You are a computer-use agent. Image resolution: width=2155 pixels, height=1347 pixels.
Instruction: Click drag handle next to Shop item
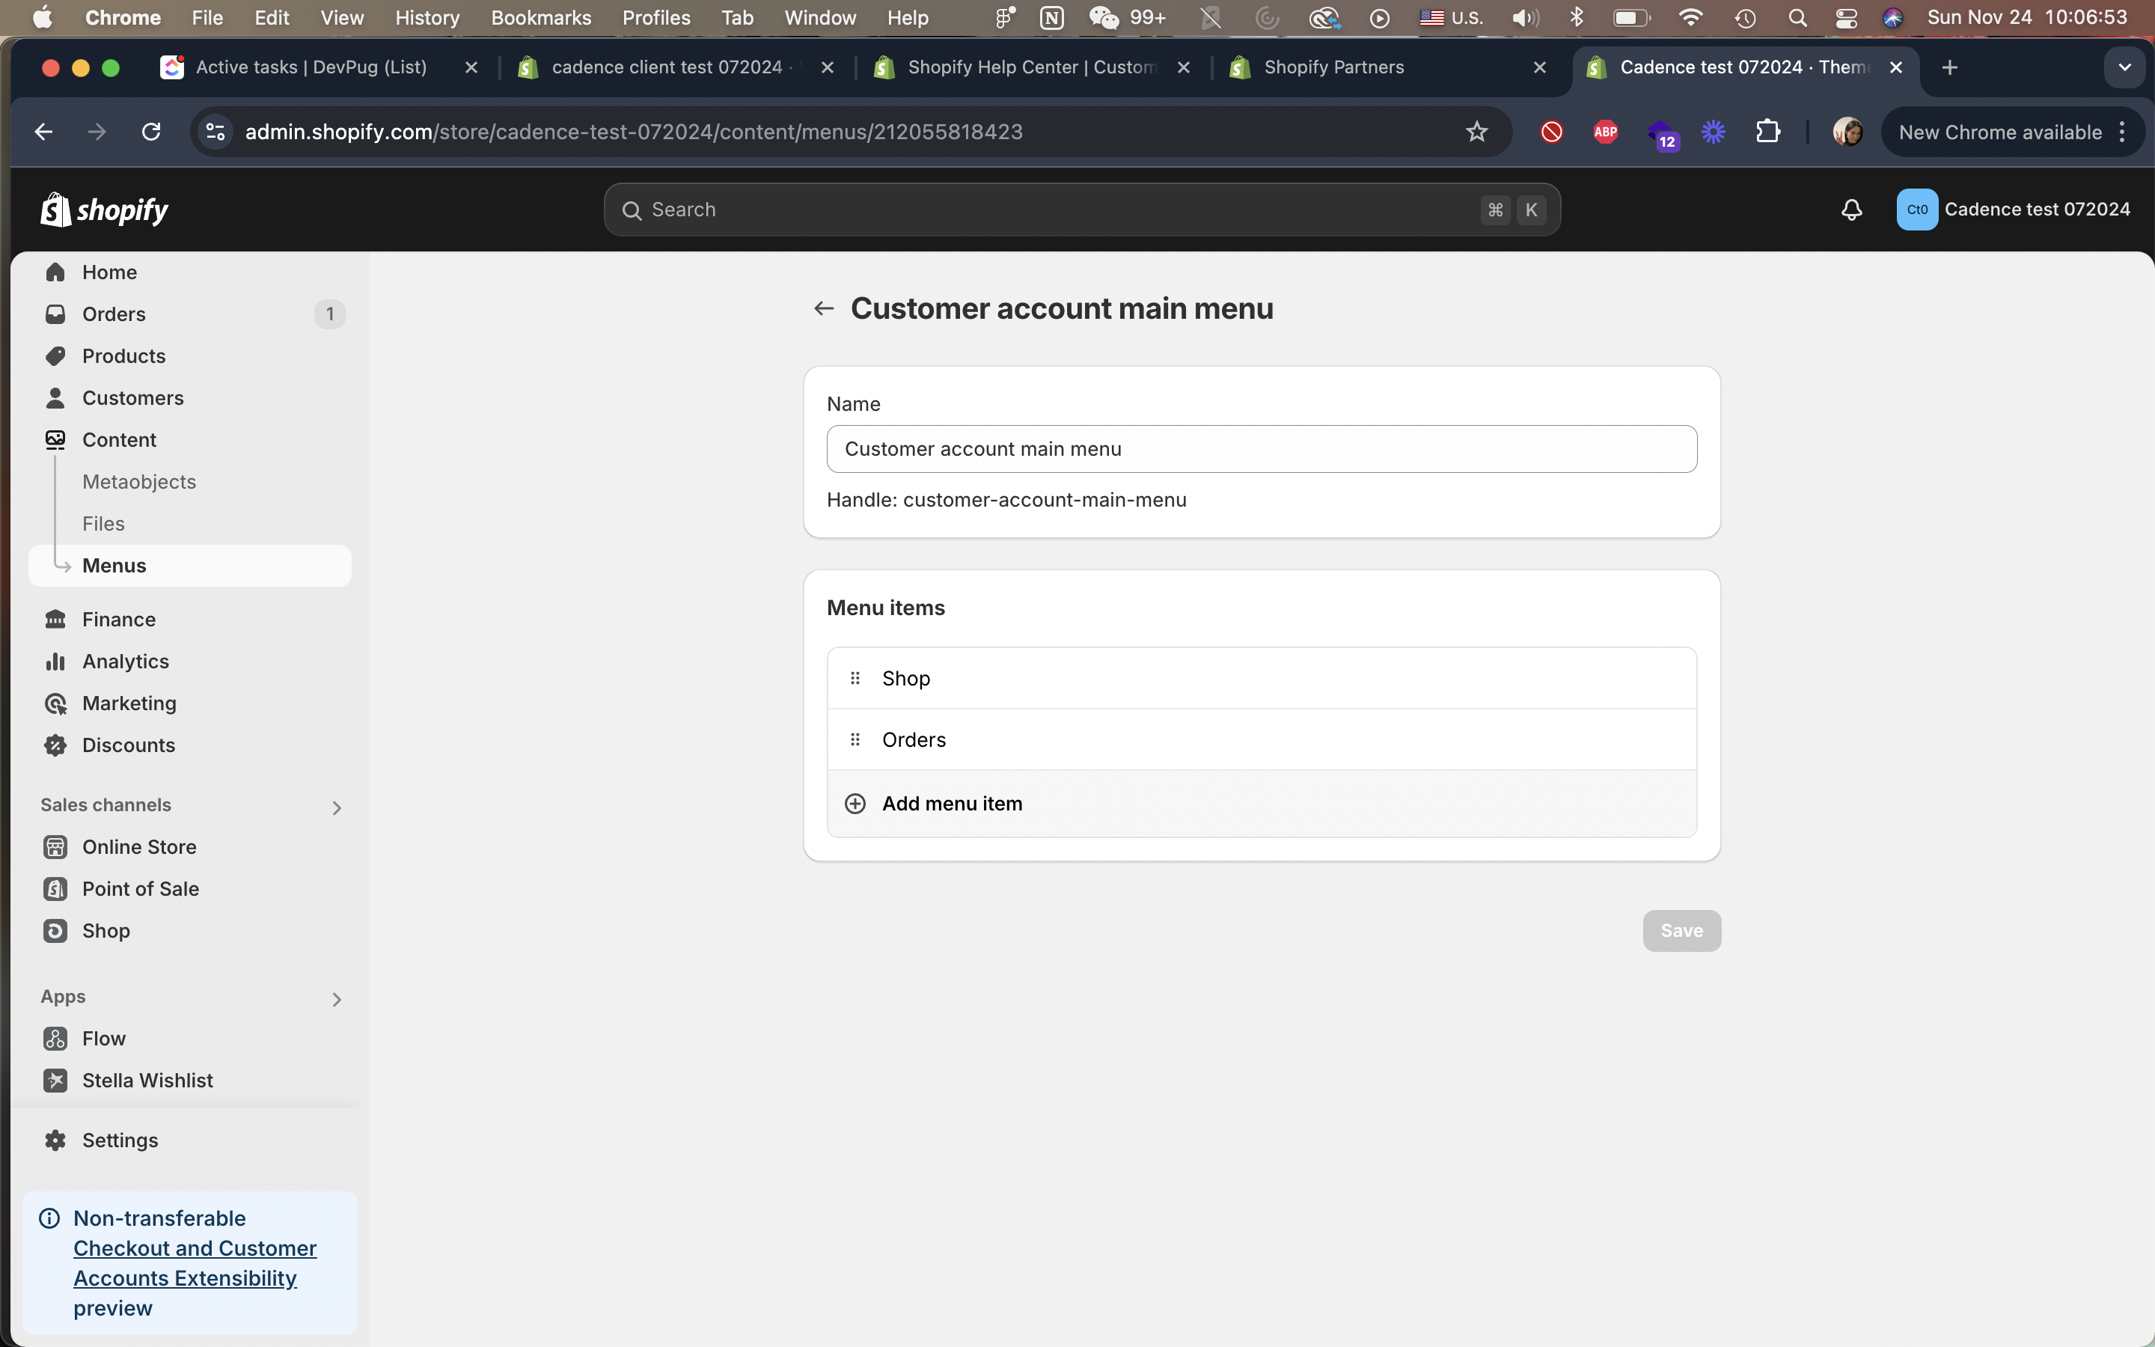(x=855, y=679)
